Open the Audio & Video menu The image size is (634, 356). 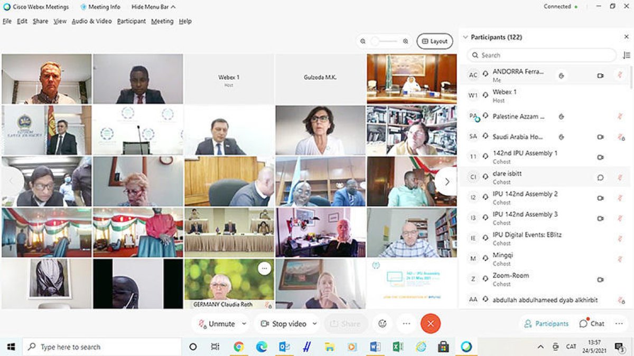91,21
